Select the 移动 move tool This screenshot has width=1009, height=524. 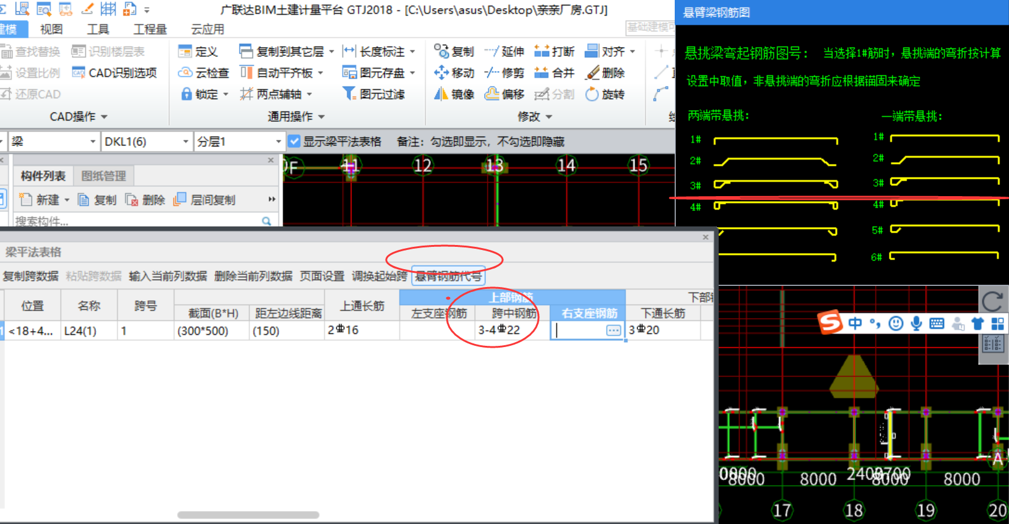click(454, 72)
